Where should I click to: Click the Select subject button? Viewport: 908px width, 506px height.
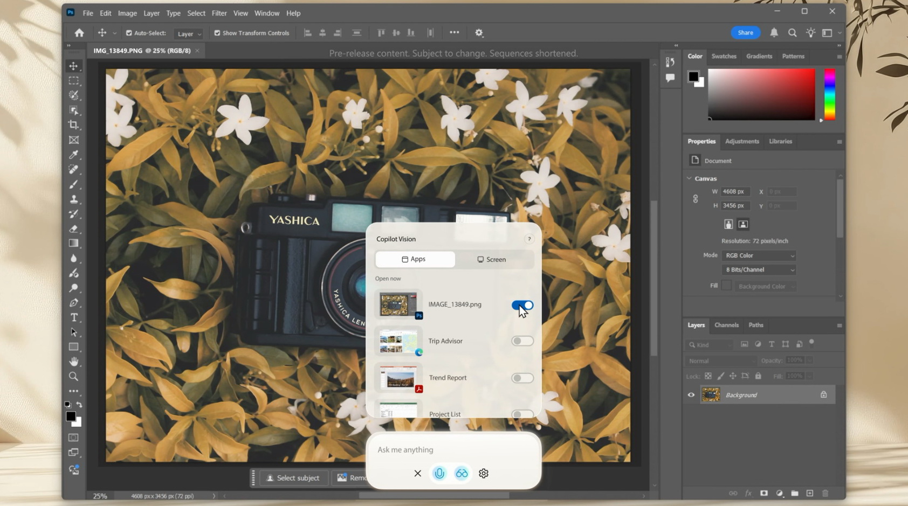(293, 478)
